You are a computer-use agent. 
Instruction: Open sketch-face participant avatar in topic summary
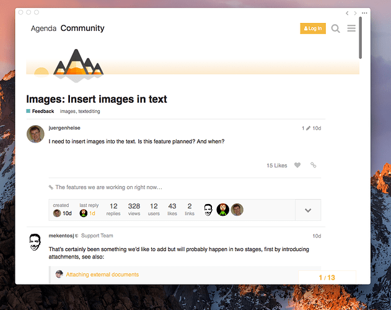click(208, 210)
